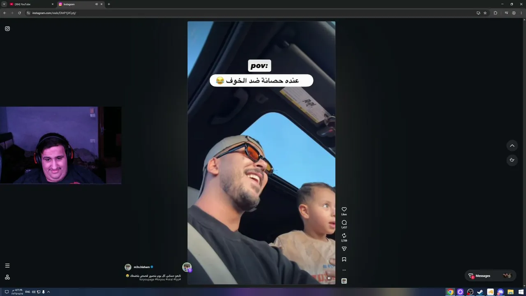Image resolution: width=526 pixels, height=296 pixels.
Task: Click the install app icon in the address bar
Action: click(x=478, y=13)
